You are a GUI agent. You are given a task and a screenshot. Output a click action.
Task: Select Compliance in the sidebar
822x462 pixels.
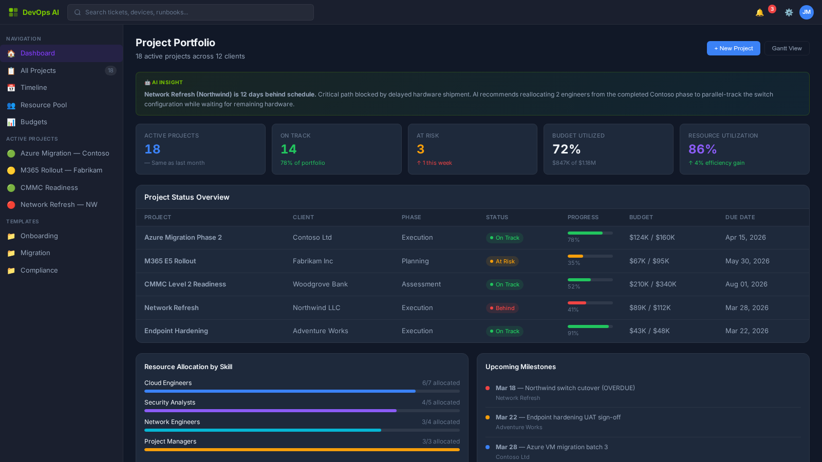(39, 270)
